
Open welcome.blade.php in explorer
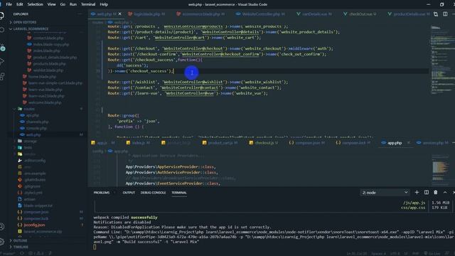[x=45, y=102]
